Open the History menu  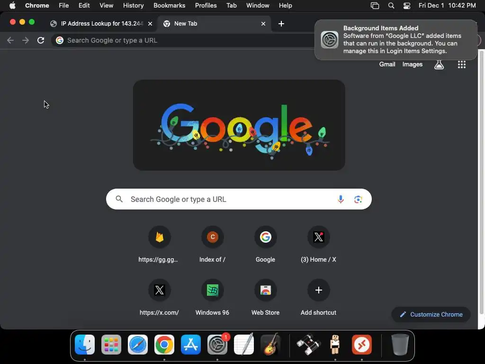pos(133,5)
